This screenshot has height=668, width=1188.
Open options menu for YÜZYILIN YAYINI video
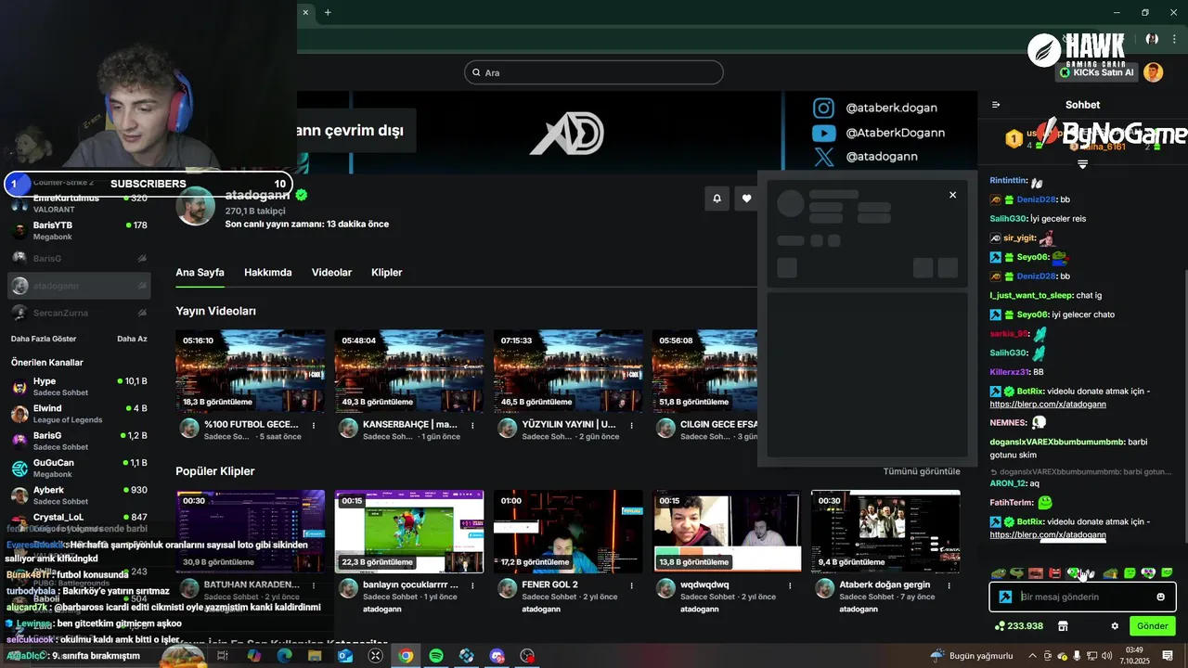[x=631, y=426]
